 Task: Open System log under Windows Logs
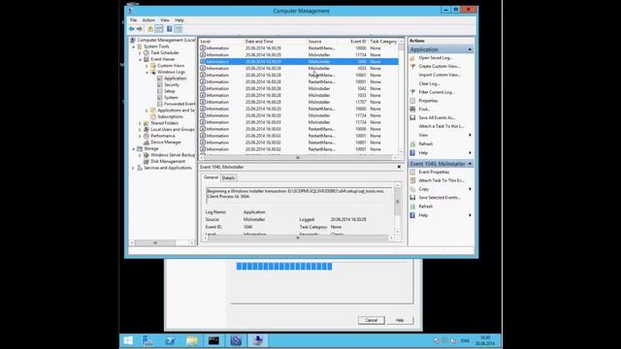tap(171, 97)
